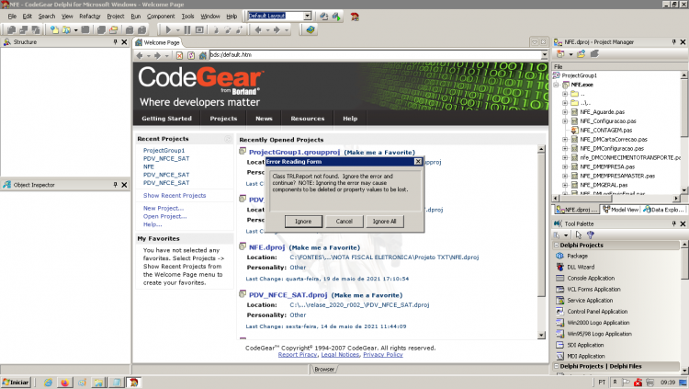
Task: Click the Help Contents book icon
Action: pos(311,30)
